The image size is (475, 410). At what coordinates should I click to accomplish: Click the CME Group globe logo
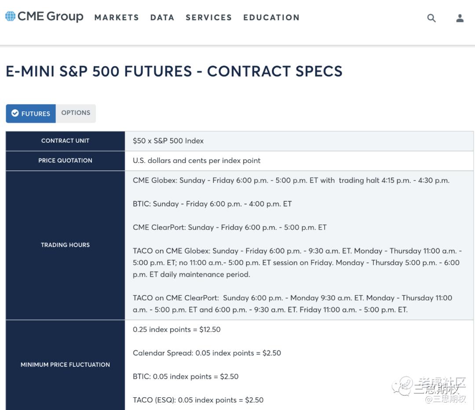(10, 17)
